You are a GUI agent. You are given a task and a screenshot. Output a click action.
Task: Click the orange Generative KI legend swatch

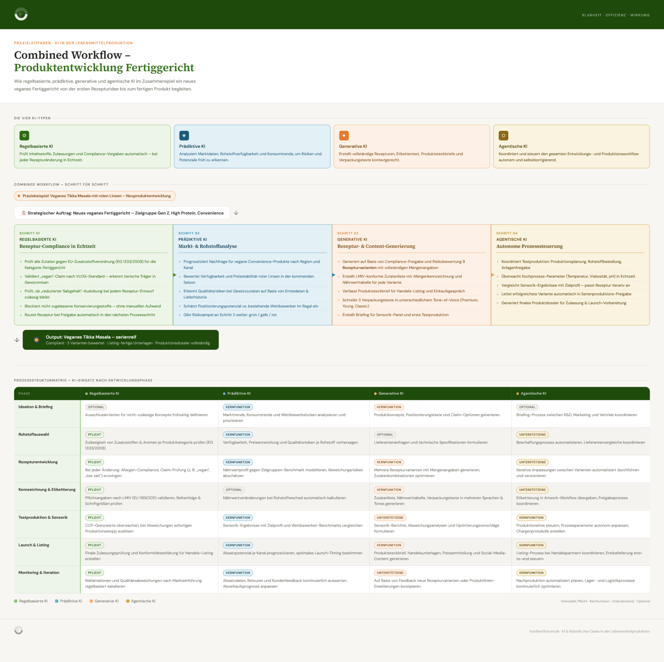click(91, 601)
